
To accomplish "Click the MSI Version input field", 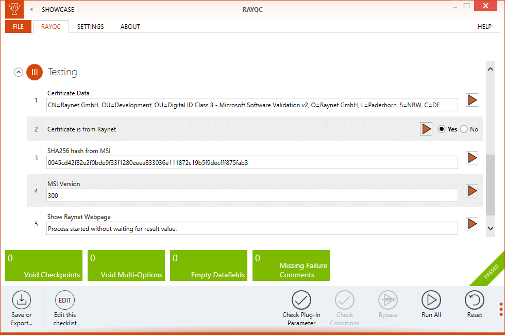I will [x=252, y=196].
